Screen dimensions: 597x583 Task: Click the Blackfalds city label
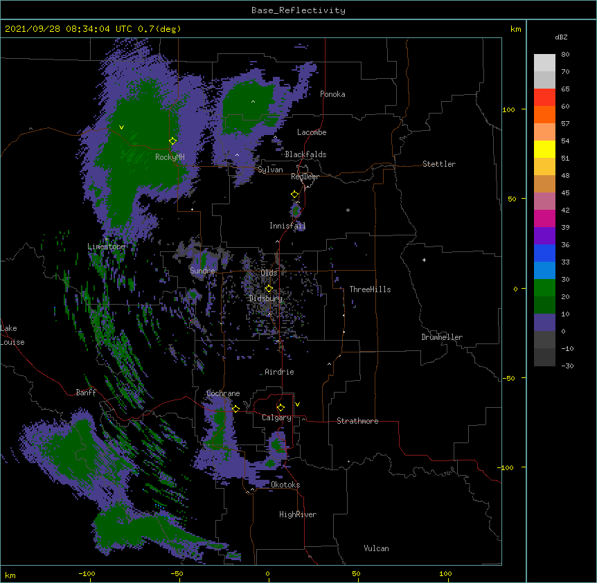pos(305,154)
